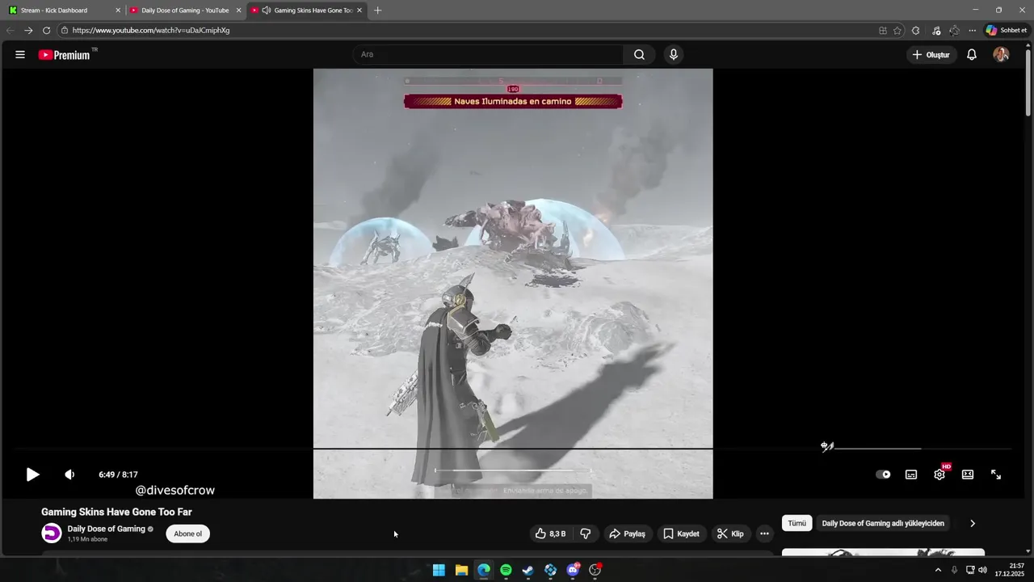
Task: Open the clock showing 21:57
Action: [x=1010, y=570]
